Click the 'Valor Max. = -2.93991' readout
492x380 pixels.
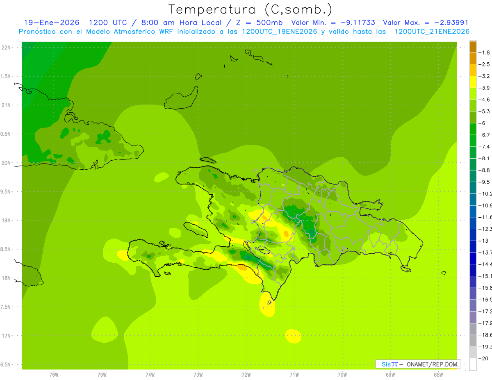click(426, 23)
